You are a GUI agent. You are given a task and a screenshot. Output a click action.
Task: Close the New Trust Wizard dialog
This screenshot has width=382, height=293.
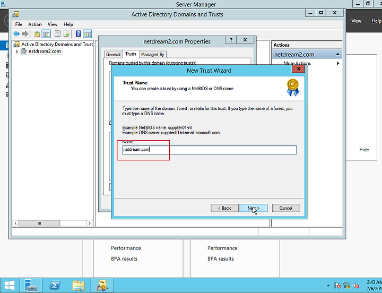(298, 69)
